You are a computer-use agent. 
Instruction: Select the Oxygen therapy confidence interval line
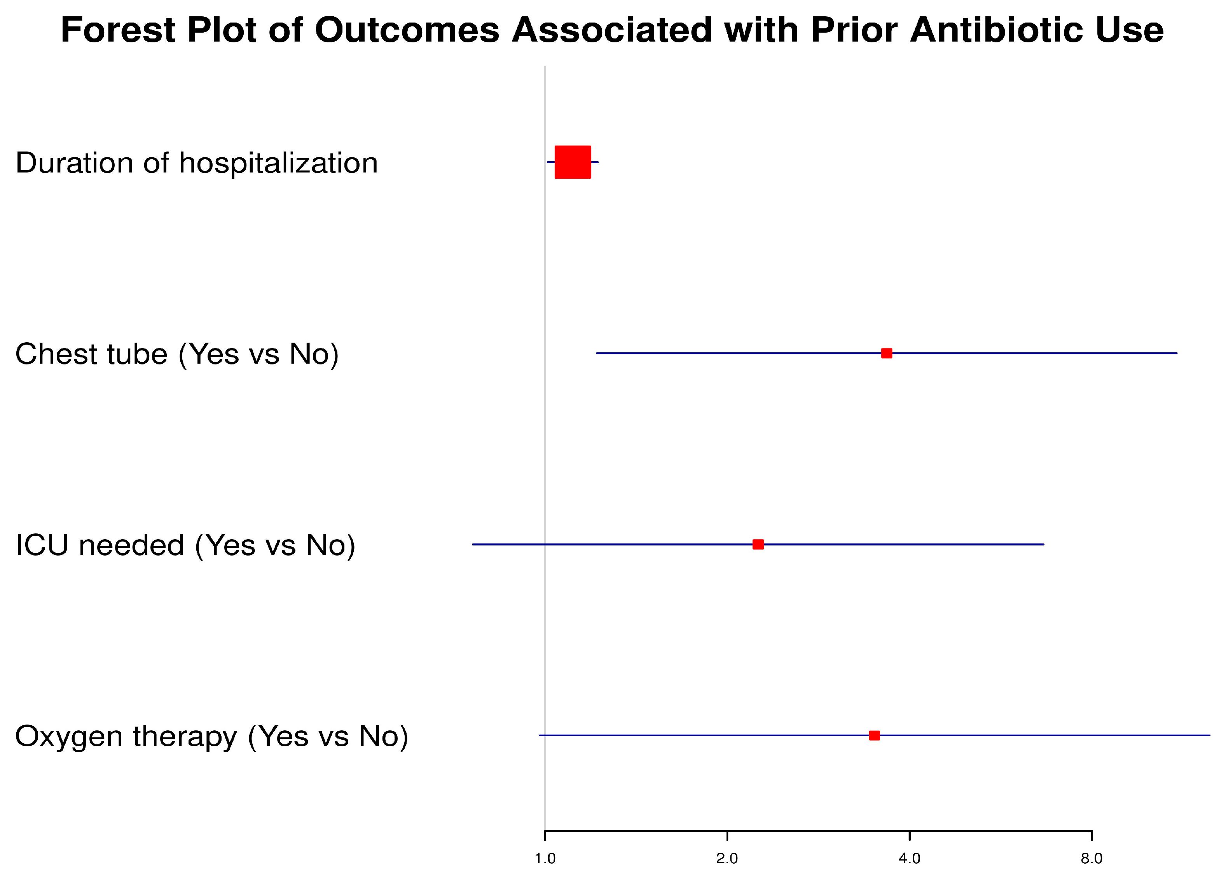point(1027,735)
